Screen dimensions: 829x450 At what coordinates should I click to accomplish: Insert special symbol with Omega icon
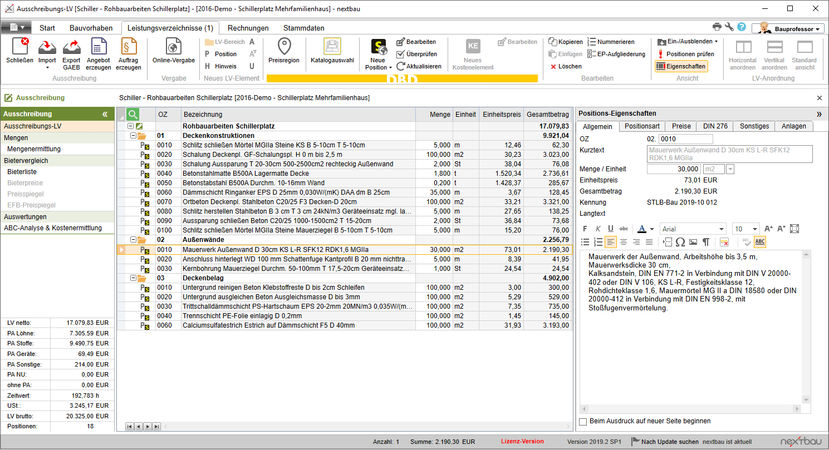click(x=680, y=242)
